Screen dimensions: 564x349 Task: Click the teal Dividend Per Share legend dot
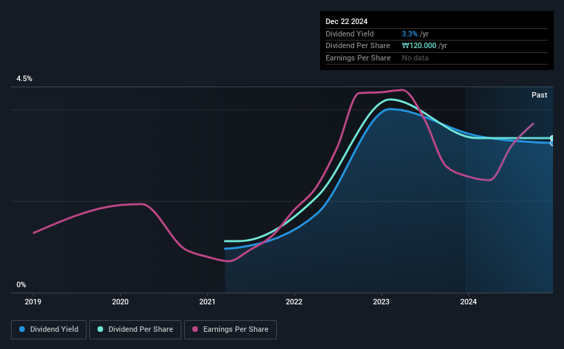tap(100, 329)
